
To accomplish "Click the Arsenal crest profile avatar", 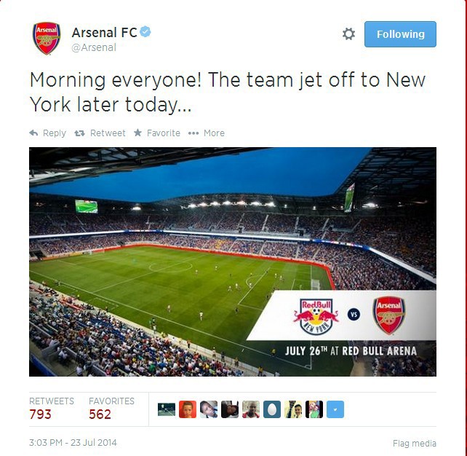I will pos(47,39).
